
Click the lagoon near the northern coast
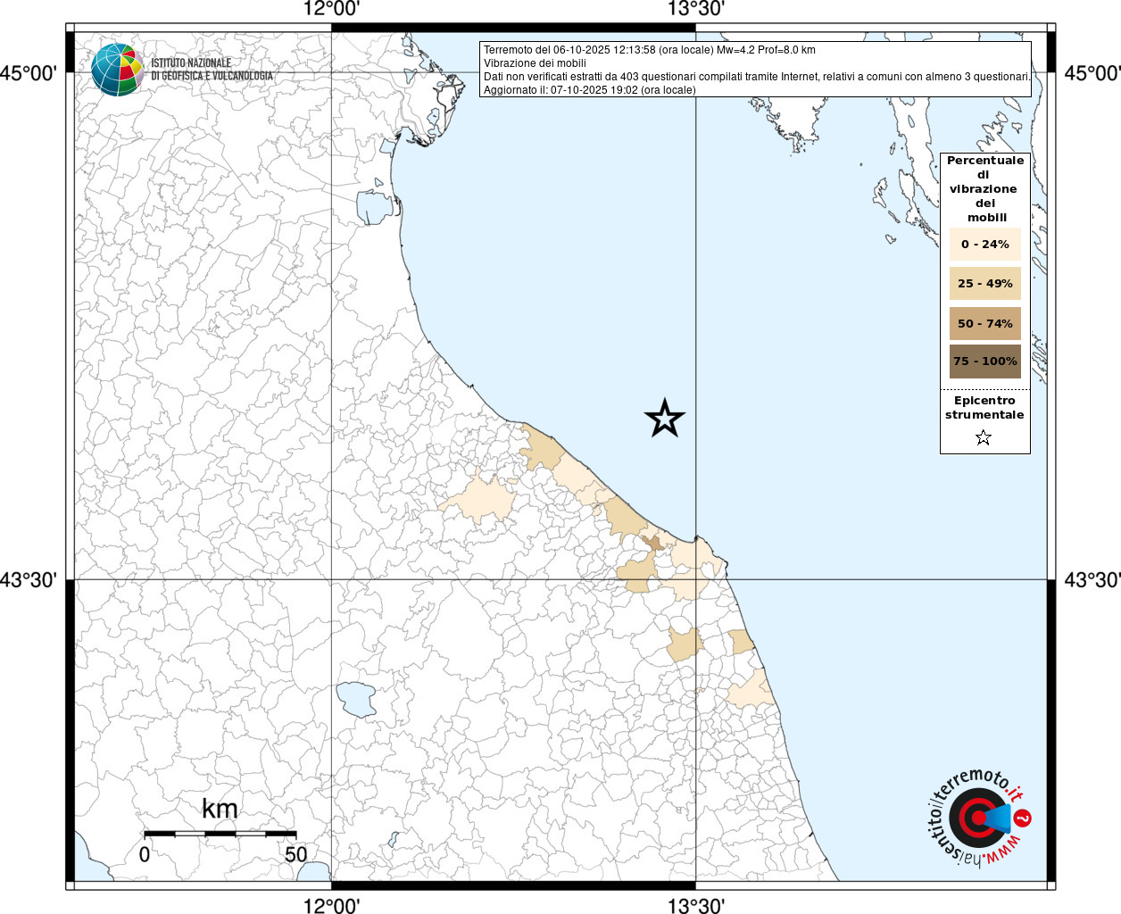coord(375,207)
